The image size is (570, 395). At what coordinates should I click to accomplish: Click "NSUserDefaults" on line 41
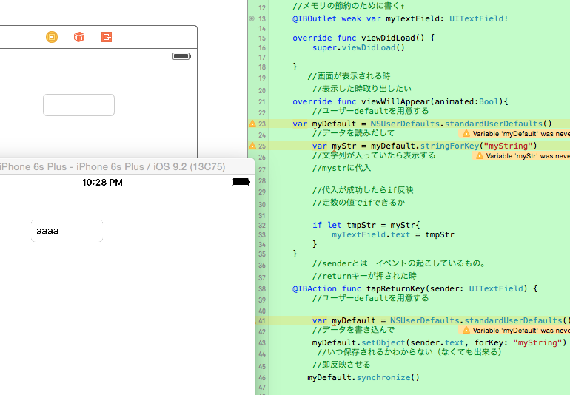[x=425, y=320]
